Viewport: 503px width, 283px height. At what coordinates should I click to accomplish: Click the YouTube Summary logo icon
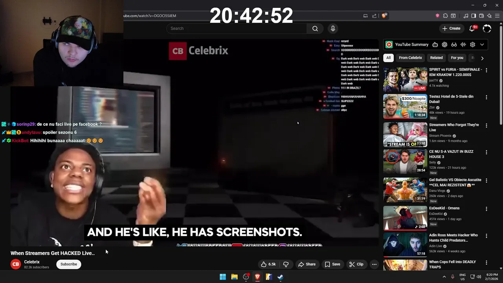tap(389, 44)
